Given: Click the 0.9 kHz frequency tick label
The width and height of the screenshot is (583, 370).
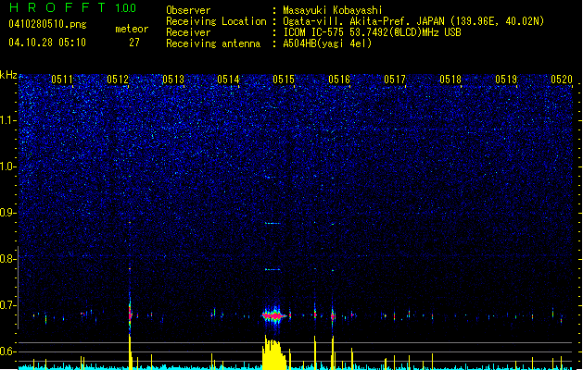Looking at the screenshot, I should [x=7, y=213].
